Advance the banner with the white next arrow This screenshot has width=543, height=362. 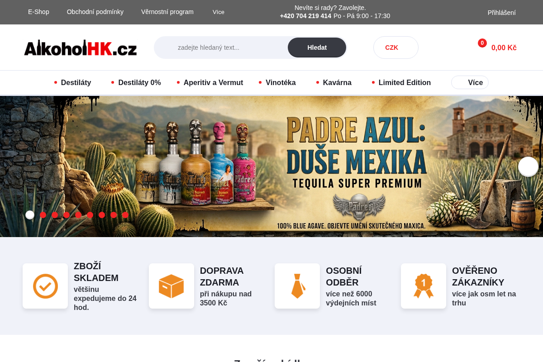pyautogui.click(x=528, y=167)
